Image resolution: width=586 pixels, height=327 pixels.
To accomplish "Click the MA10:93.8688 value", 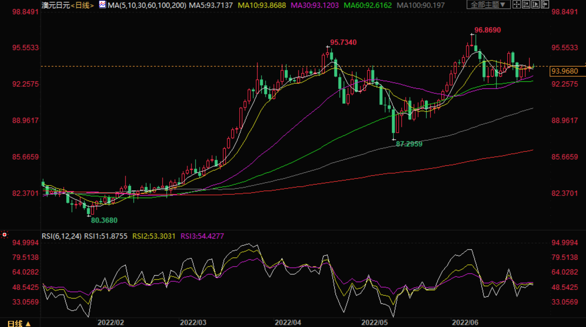I will pos(262,5).
